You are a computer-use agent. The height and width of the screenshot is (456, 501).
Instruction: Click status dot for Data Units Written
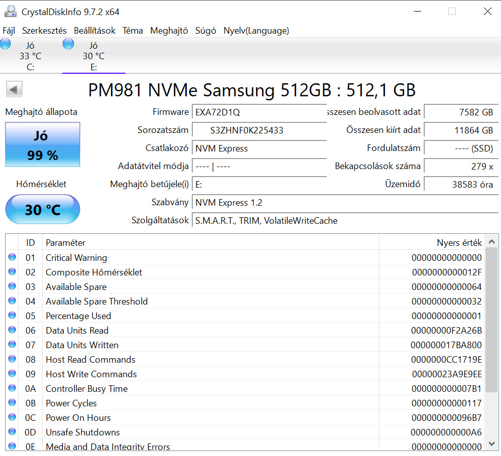pos(12,344)
